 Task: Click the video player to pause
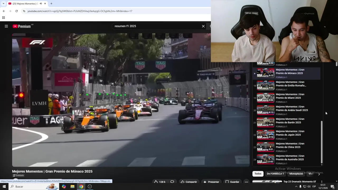[x=131, y=100]
